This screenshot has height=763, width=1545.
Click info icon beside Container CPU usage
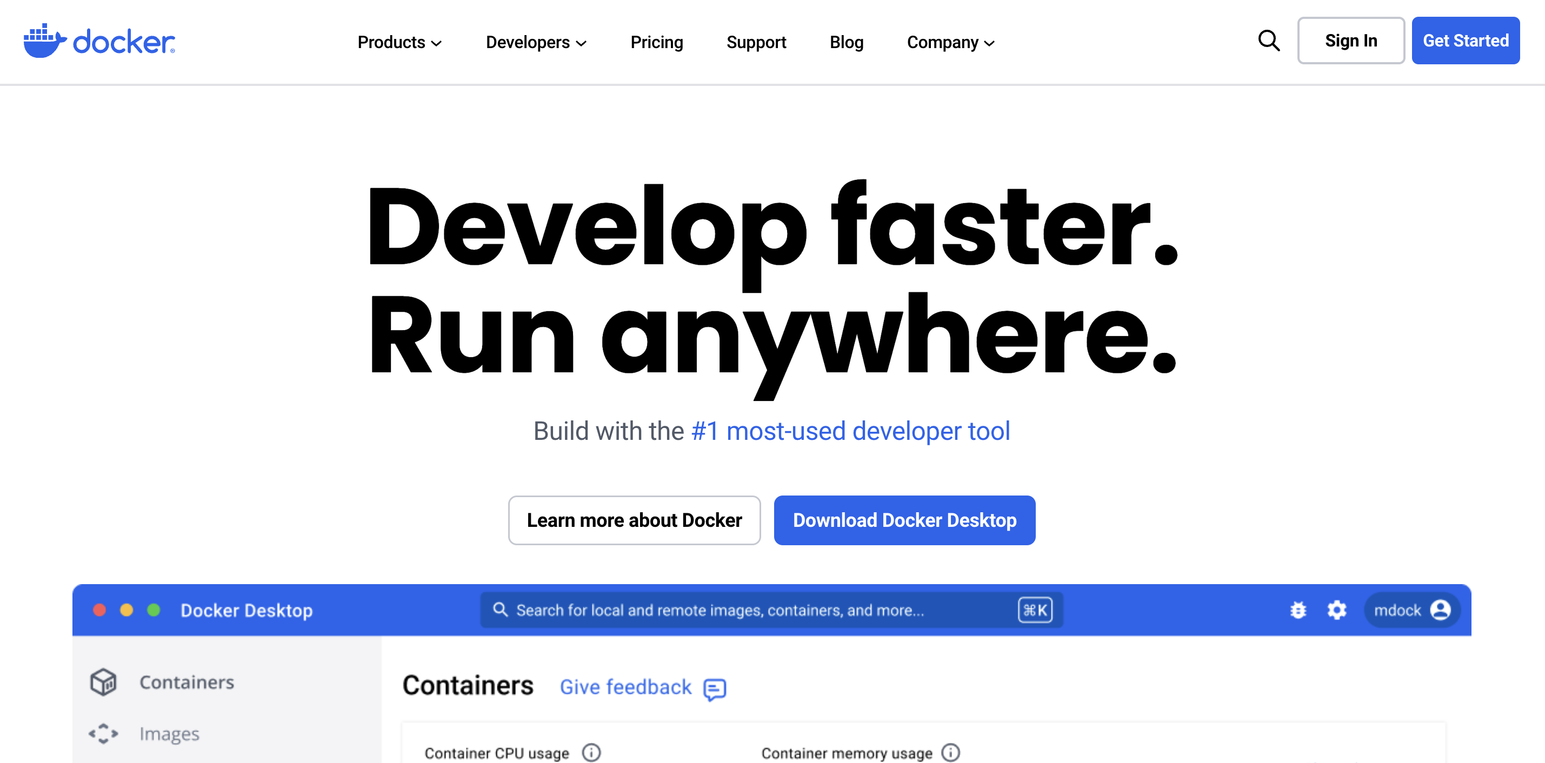591,752
